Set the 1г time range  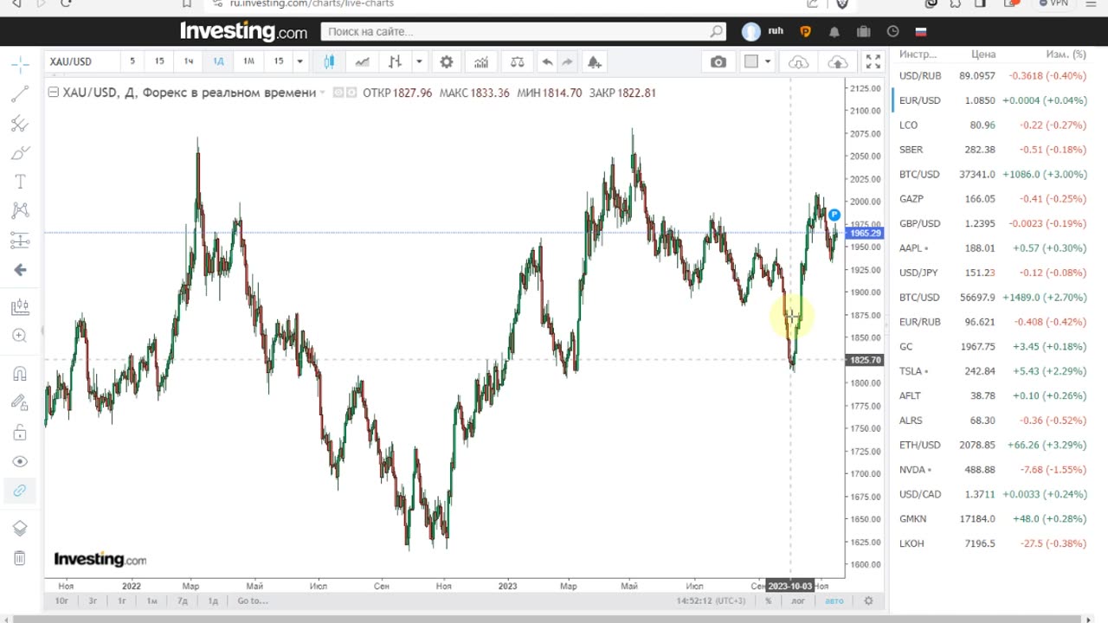coord(122,601)
